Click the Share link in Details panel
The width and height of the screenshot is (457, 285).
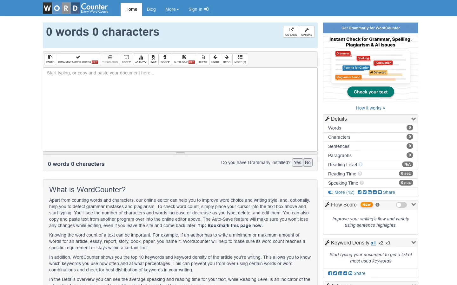(x=389, y=192)
